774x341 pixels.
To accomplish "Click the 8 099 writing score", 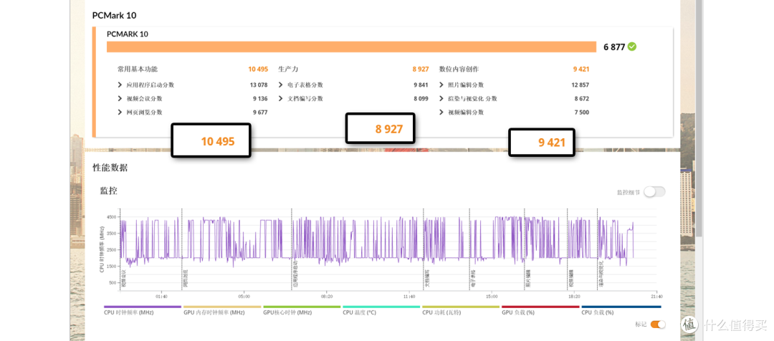I will pyautogui.click(x=421, y=99).
